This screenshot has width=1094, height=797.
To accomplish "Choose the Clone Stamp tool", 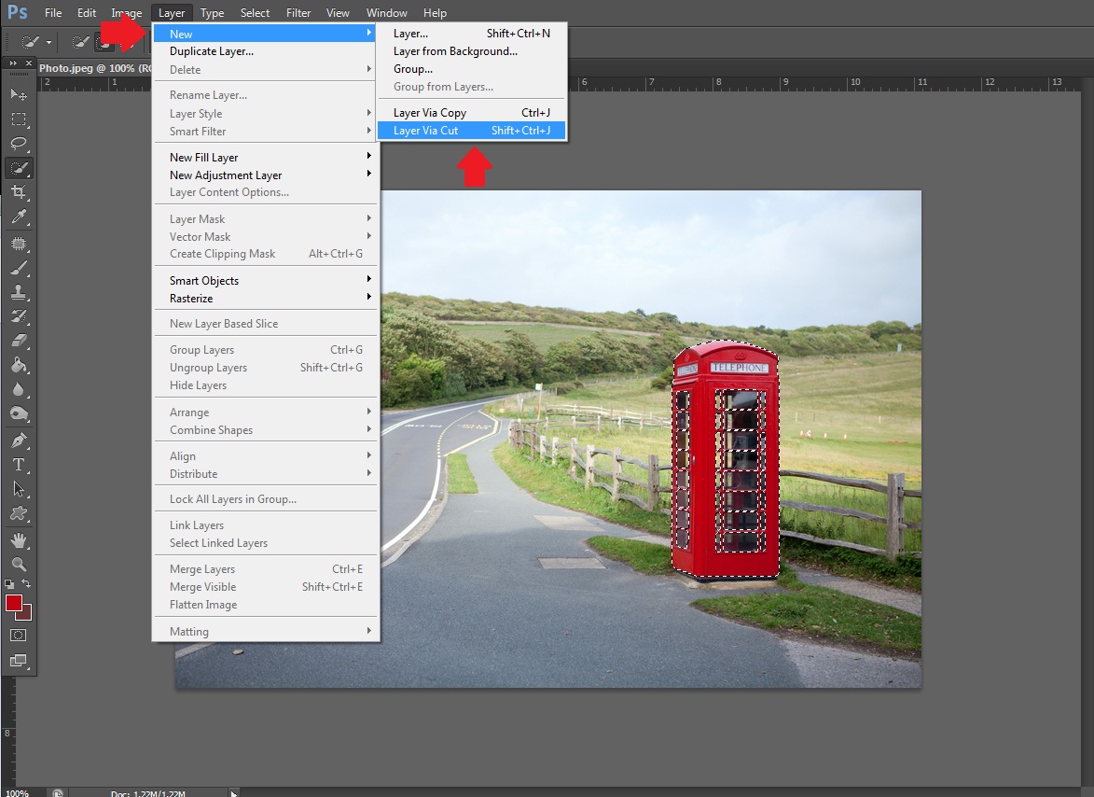I will click(x=19, y=291).
